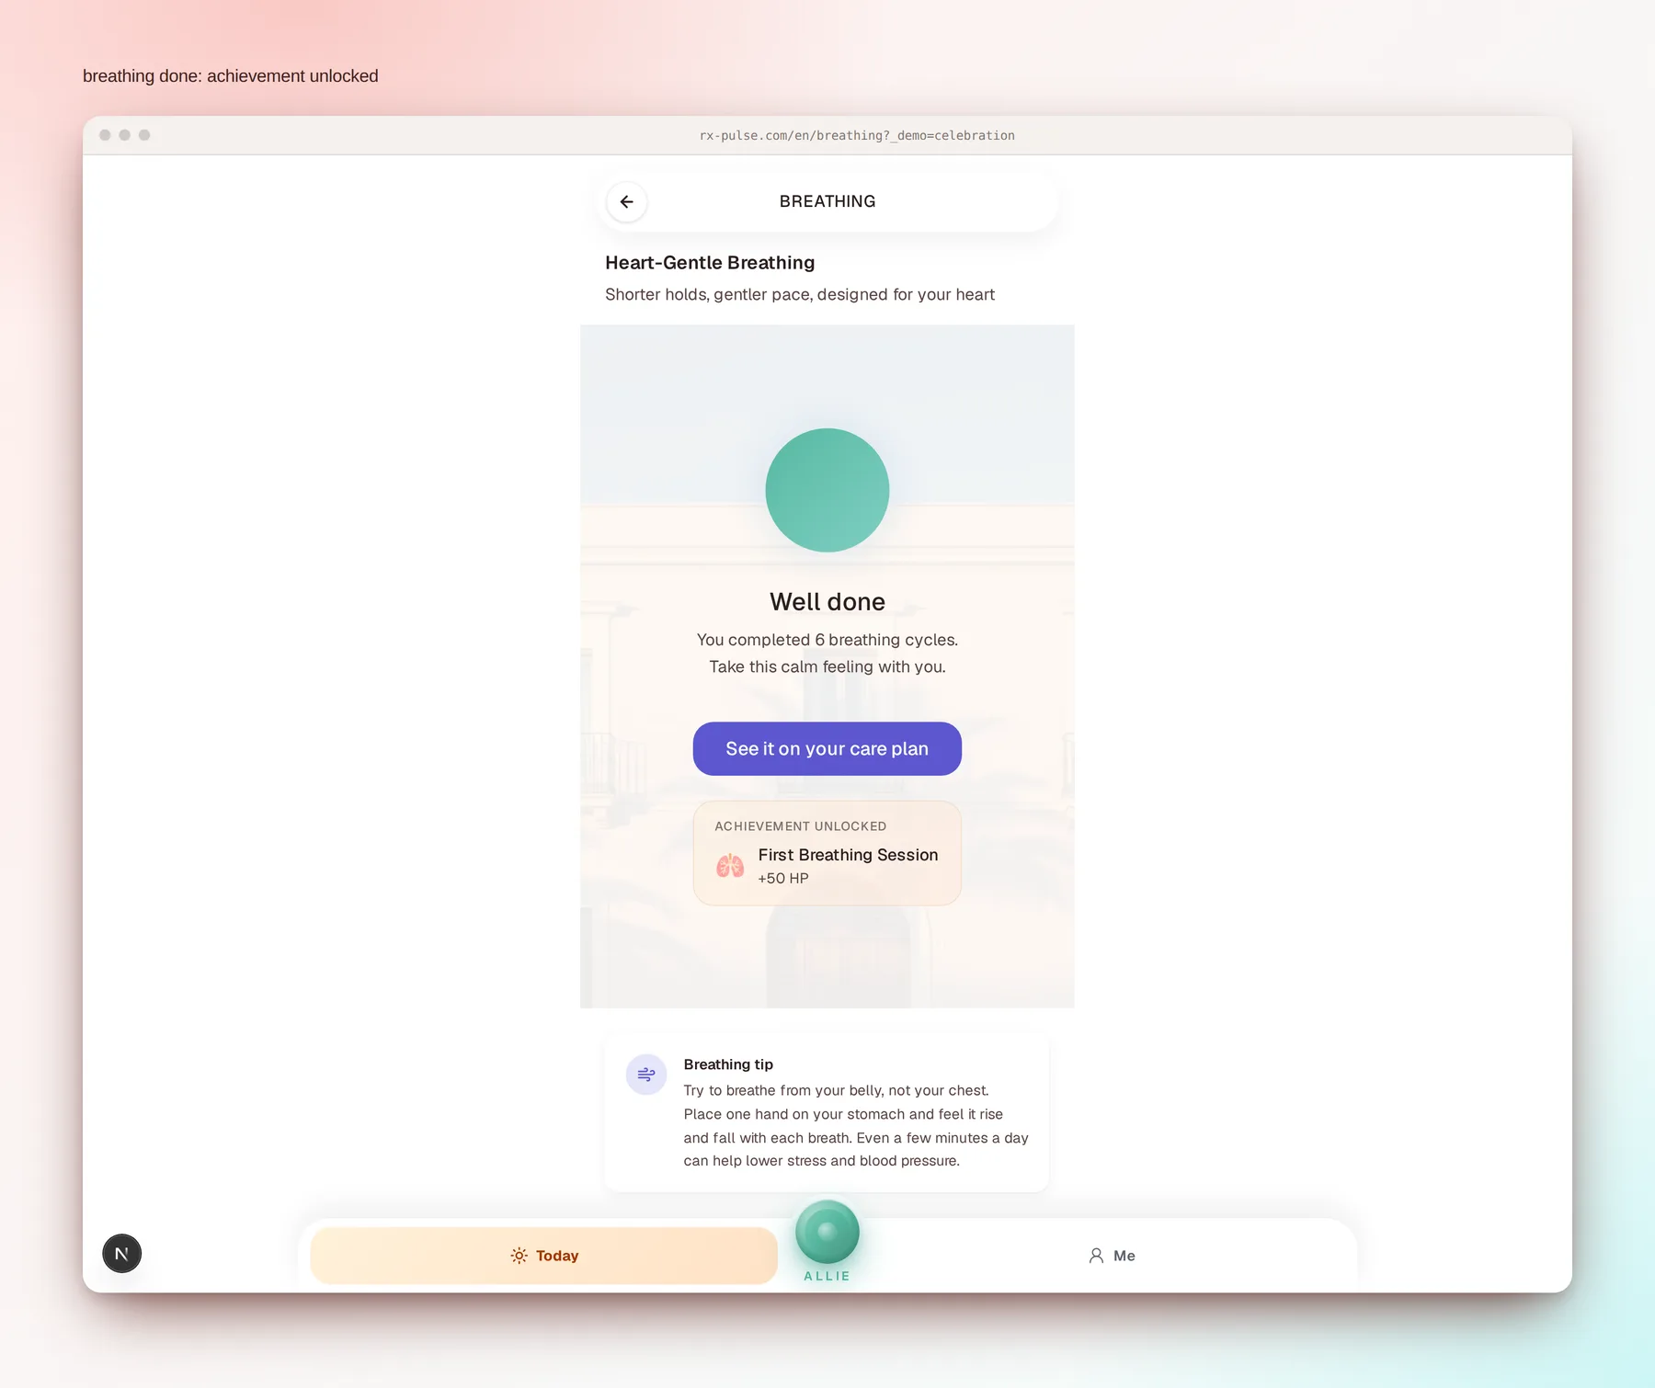Screen dimensions: 1655x1388
Task: Click See it on your care plan
Action: (827, 749)
